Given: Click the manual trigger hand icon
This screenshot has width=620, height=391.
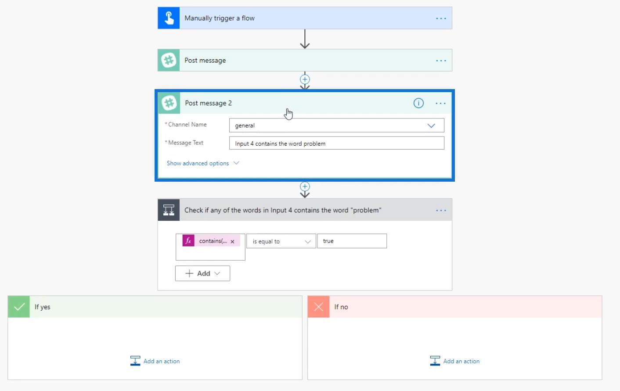Looking at the screenshot, I should 169,18.
